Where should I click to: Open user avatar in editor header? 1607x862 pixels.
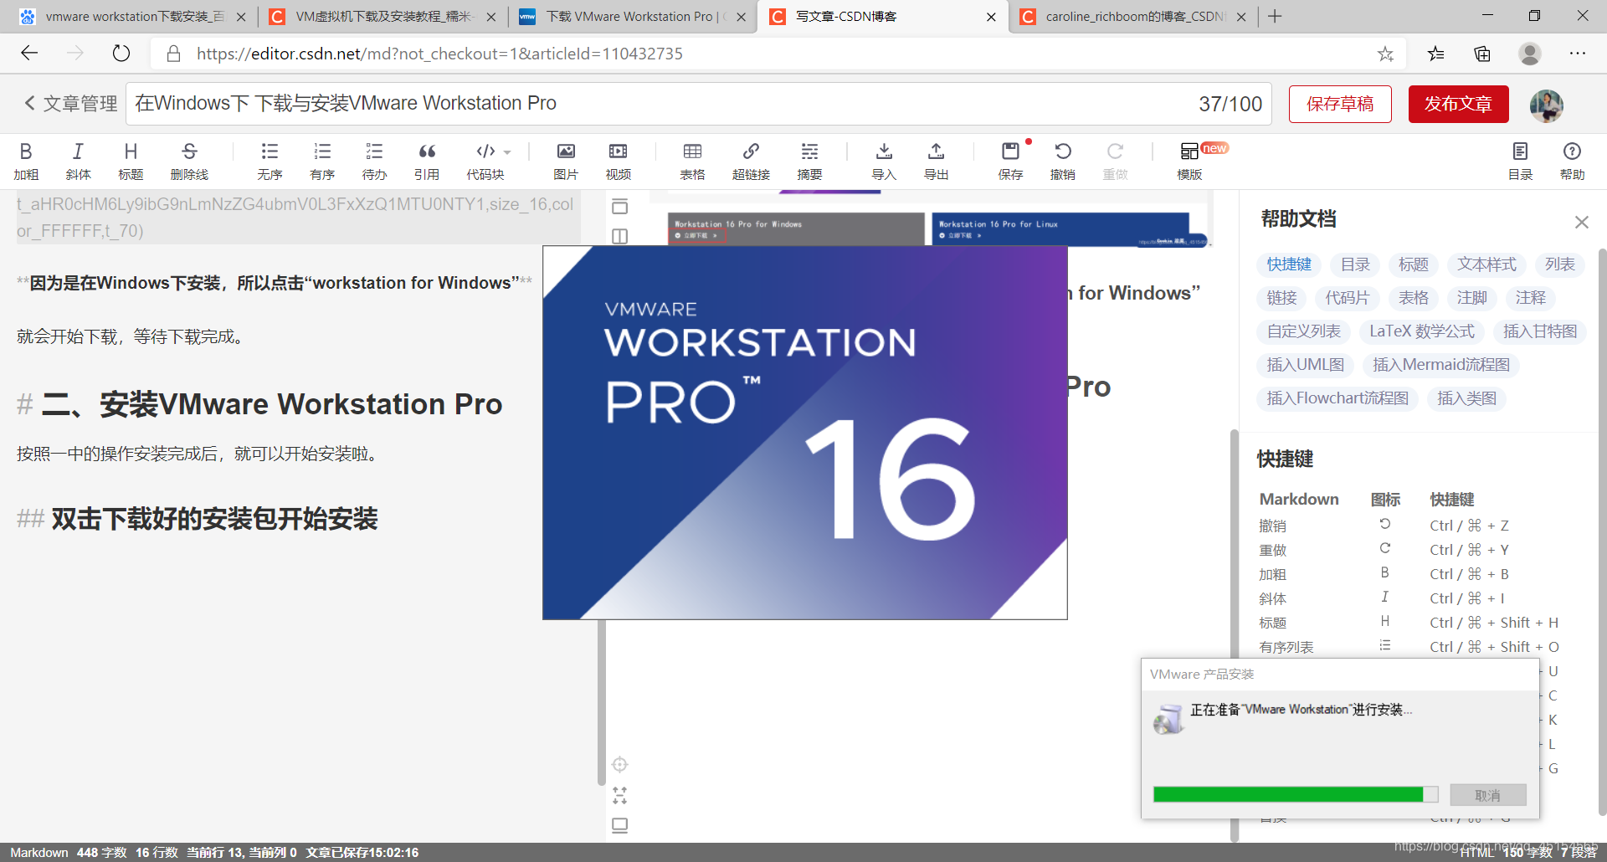click(x=1546, y=105)
